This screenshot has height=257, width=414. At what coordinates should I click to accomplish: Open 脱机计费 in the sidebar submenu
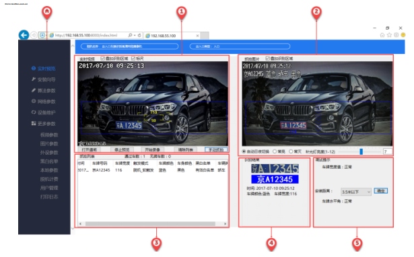[49, 179]
